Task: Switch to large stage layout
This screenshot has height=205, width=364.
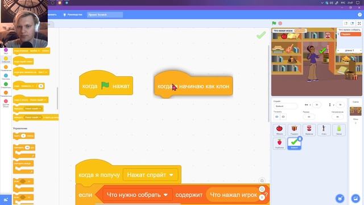Action: 352,23
